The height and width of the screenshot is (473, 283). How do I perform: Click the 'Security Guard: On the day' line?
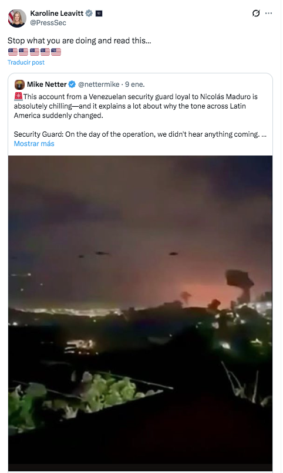pos(140,134)
